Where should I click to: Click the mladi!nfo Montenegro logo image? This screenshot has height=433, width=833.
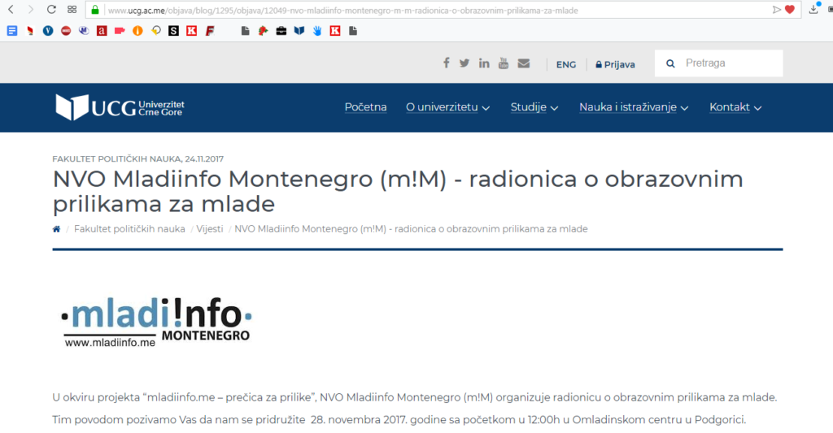157,322
